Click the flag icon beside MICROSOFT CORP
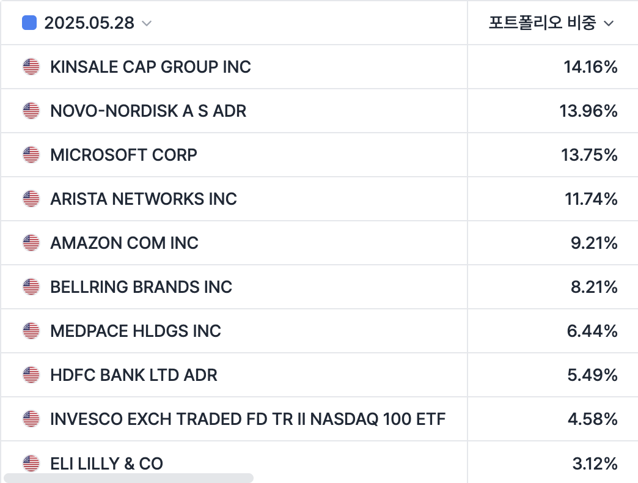This screenshot has width=638, height=483. pos(31,155)
